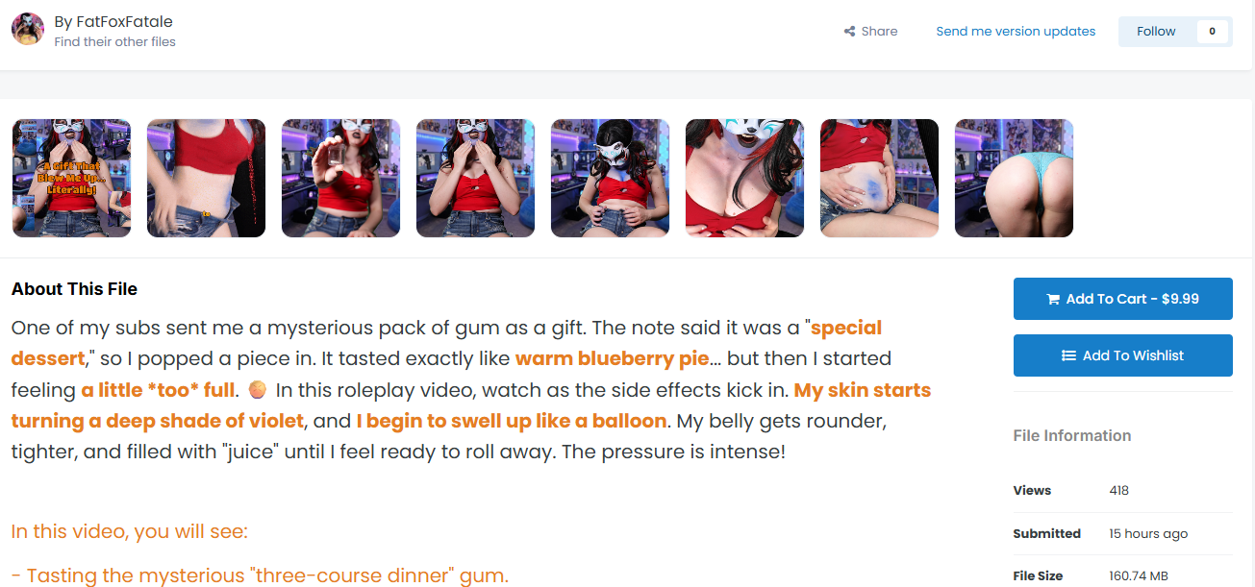Open the first thumbnail with yellow caption text
Image resolution: width=1255 pixels, height=587 pixels.
[x=71, y=178]
